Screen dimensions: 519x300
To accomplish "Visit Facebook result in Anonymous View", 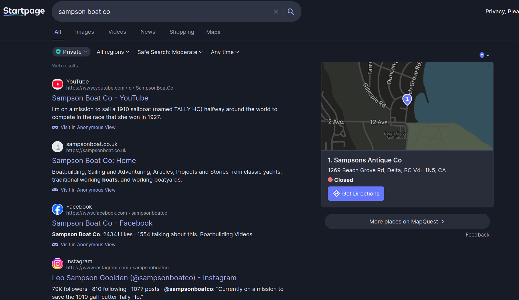I will tap(88, 245).
